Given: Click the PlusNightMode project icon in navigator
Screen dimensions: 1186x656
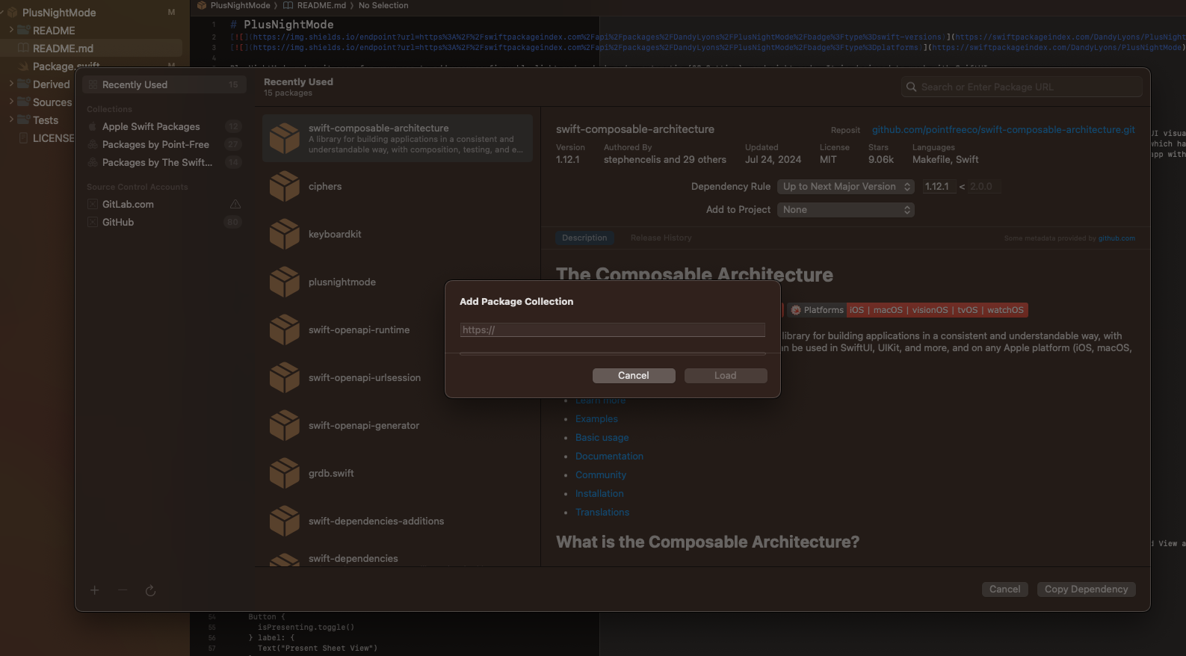Looking at the screenshot, I should [x=12, y=13].
